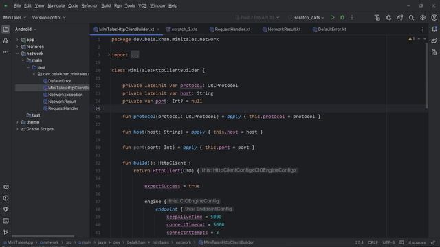Switch to RequestHandler.kt tab
This screenshot has height=247, width=440.
point(230,30)
